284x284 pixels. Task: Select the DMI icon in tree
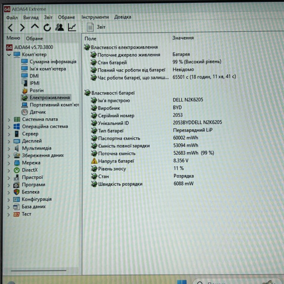(x=25, y=76)
